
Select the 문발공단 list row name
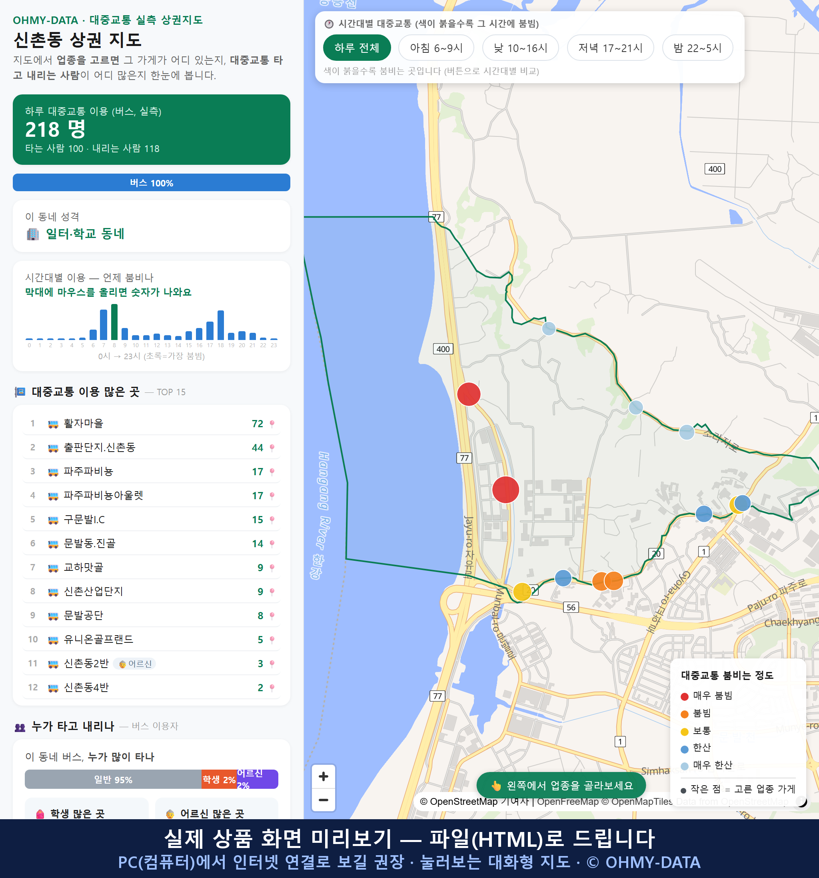pyautogui.click(x=84, y=615)
